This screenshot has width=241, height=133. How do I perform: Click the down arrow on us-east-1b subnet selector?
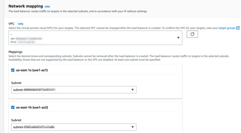click(133, 127)
